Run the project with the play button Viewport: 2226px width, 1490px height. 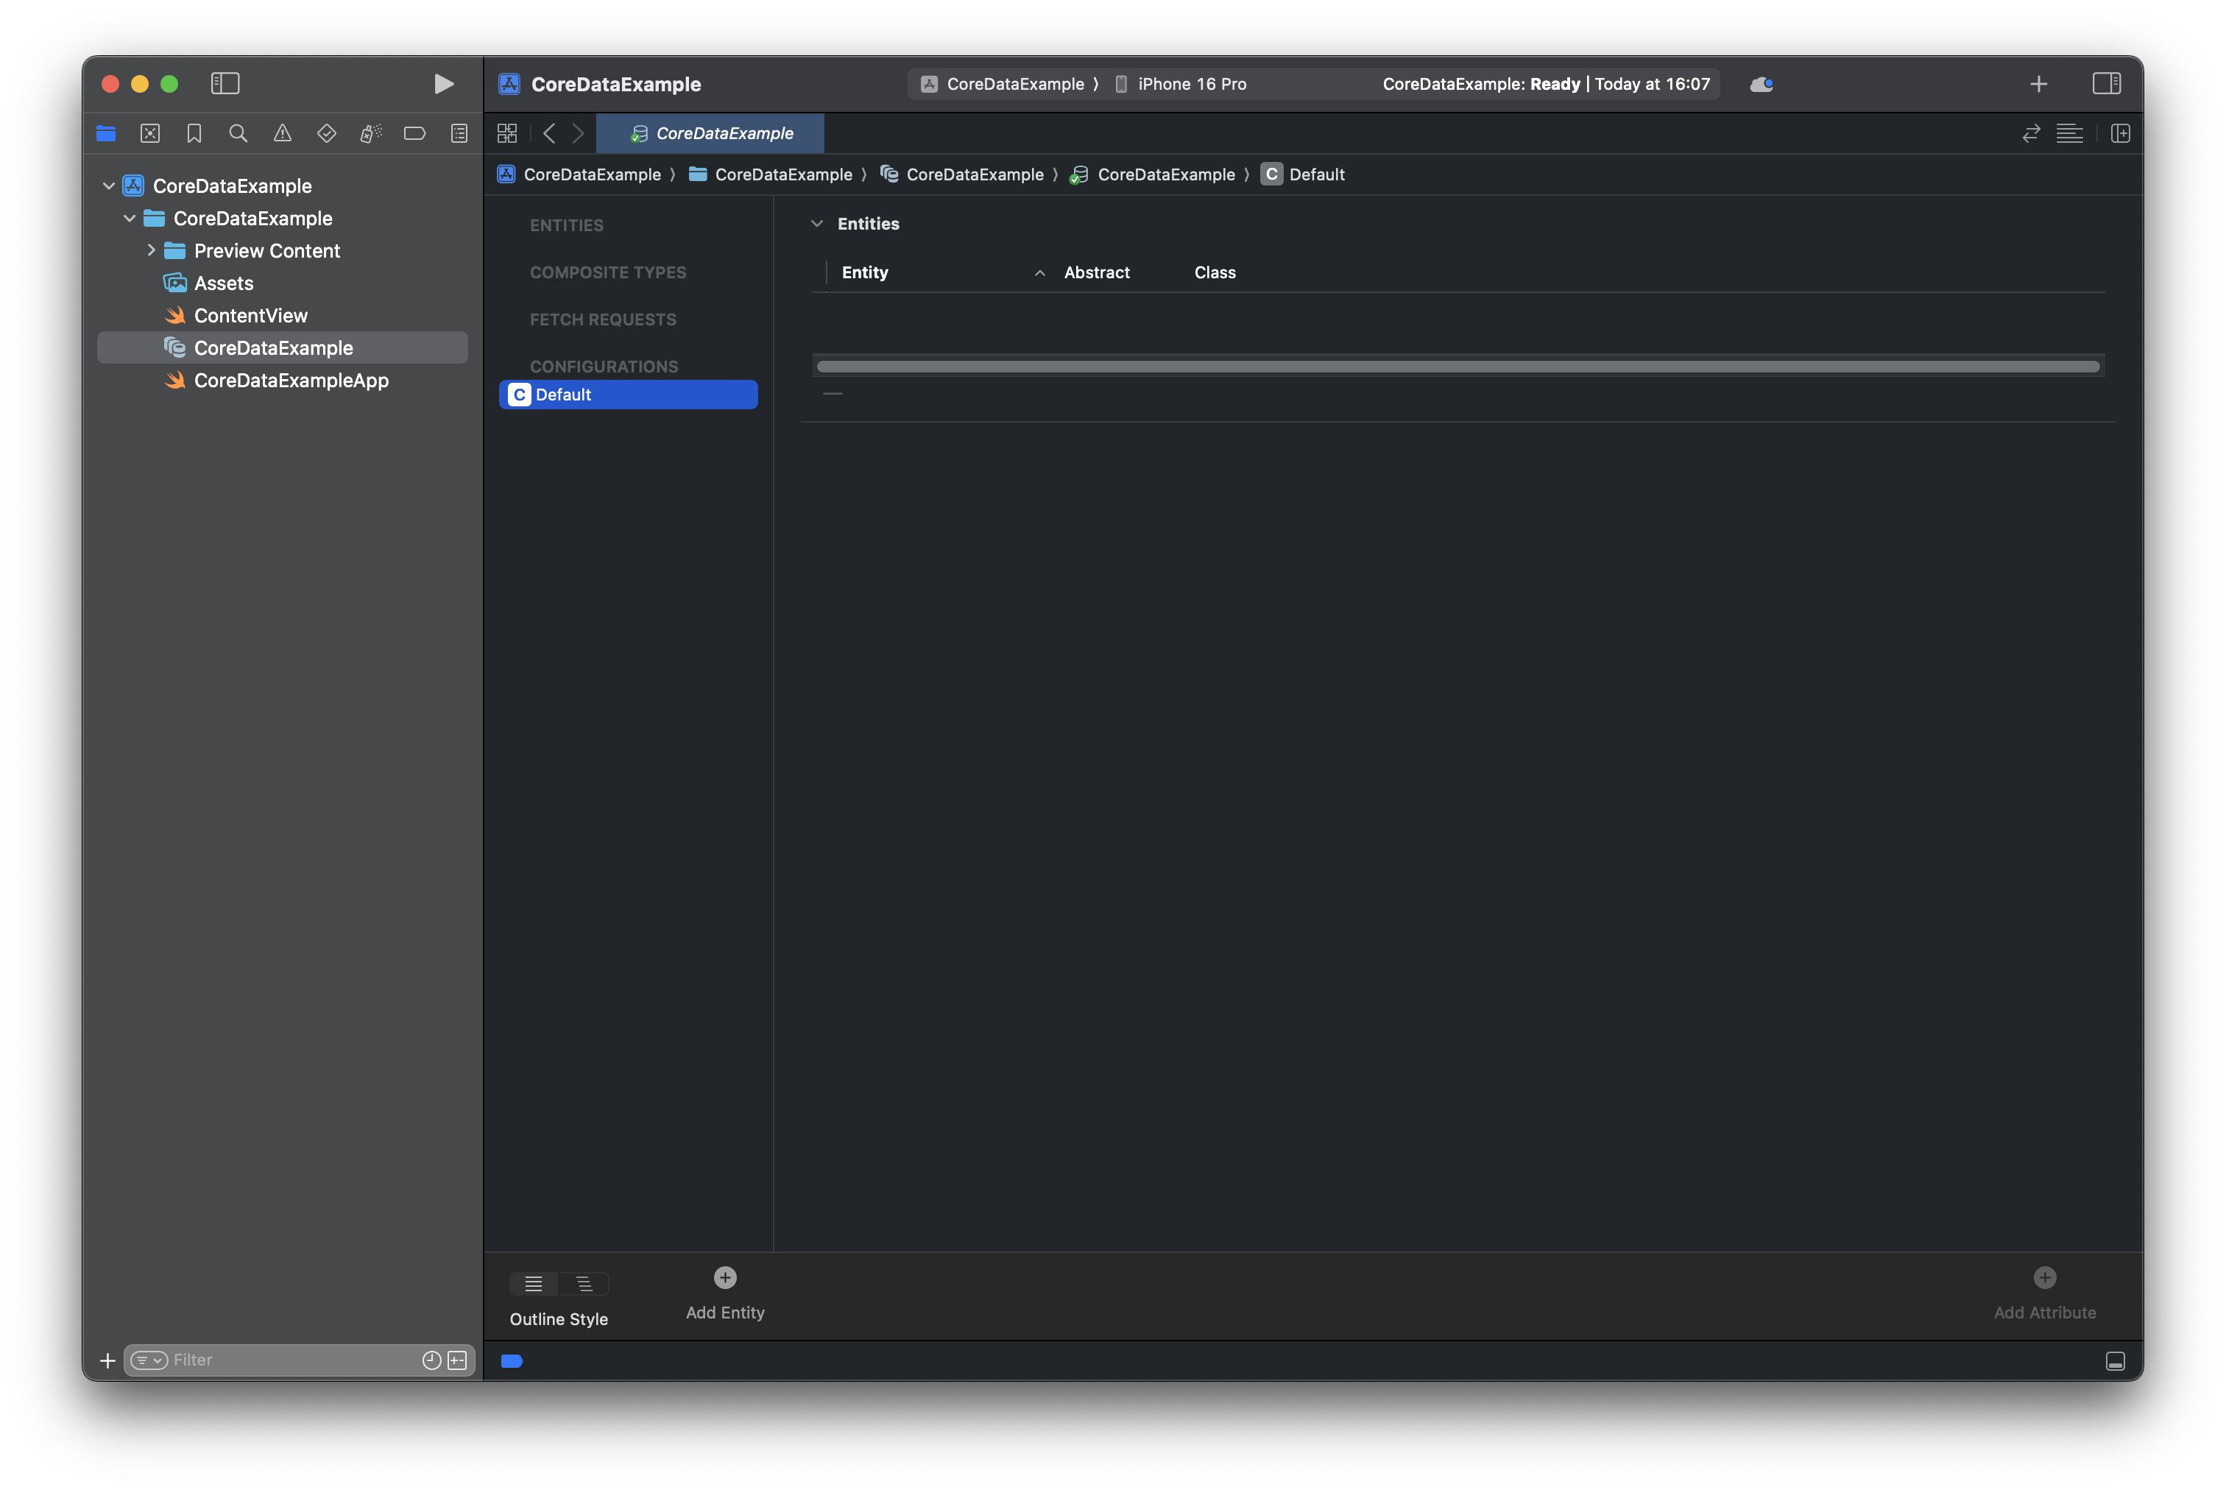tap(442, 84)
